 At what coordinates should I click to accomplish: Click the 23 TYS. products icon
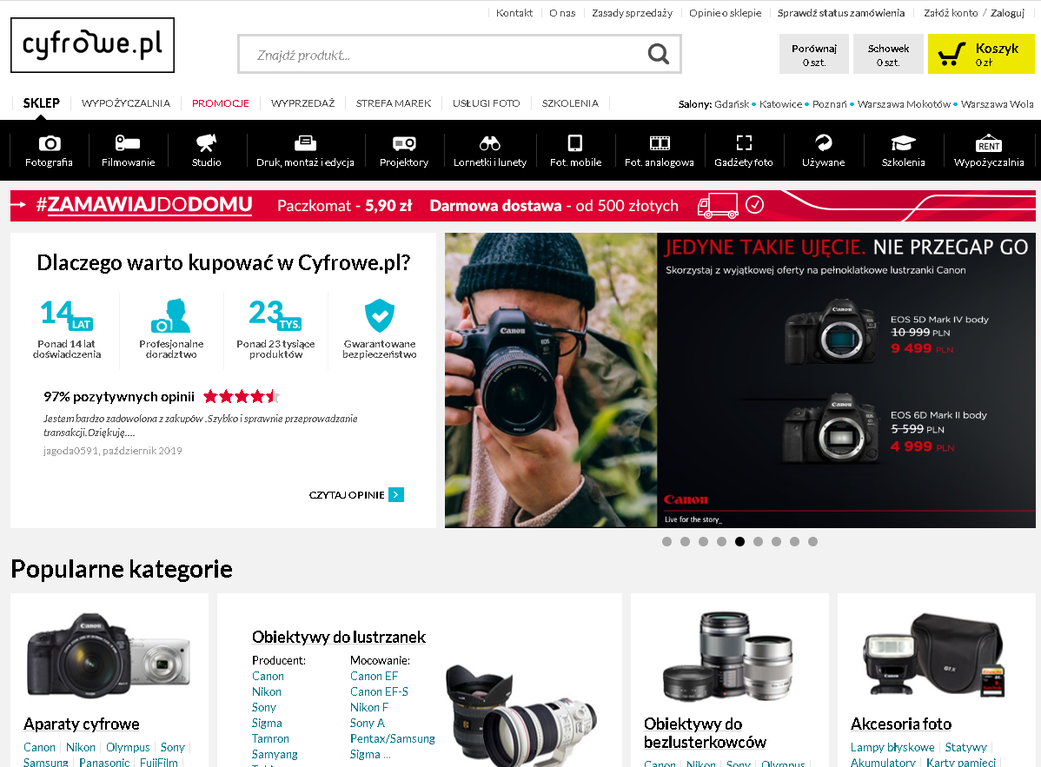point(275,314)
